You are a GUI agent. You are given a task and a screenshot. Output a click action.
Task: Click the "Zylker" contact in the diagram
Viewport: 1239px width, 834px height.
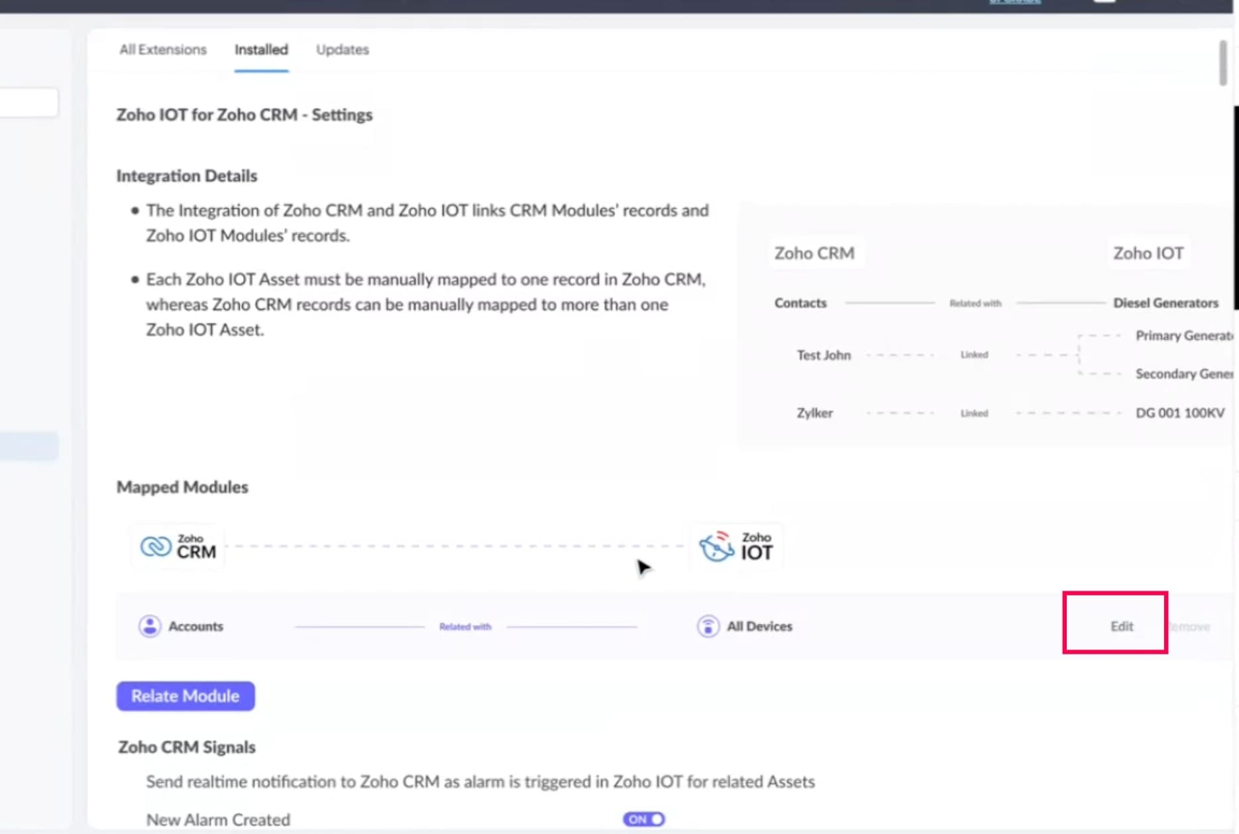click(814, 413)
